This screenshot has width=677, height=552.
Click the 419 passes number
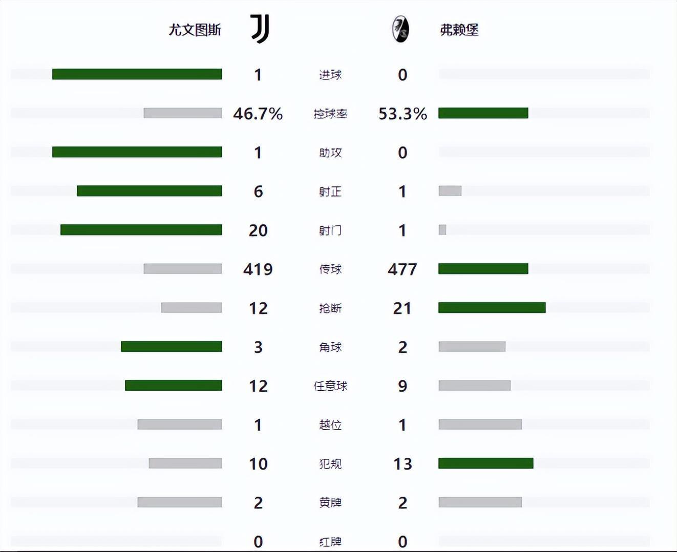click(x=258, y=269)
